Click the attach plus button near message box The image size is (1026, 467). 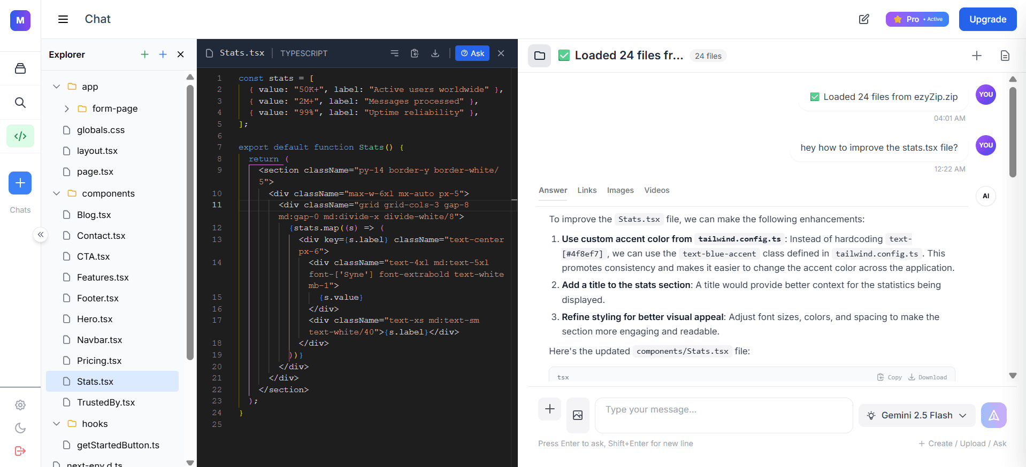[549, 409]
